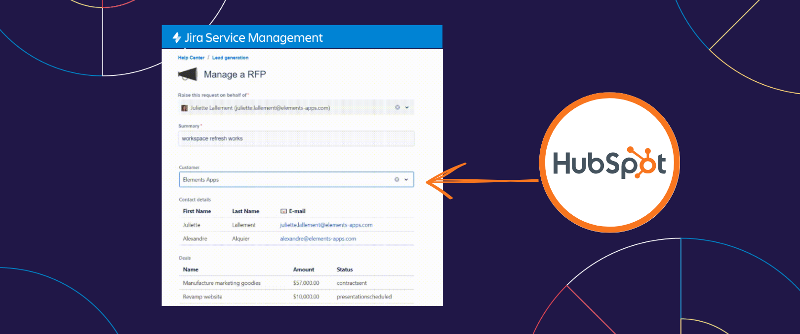Open the Customer dropdown arrow
Viewport: 800px width, 334px height.
(x=406, y=179)
